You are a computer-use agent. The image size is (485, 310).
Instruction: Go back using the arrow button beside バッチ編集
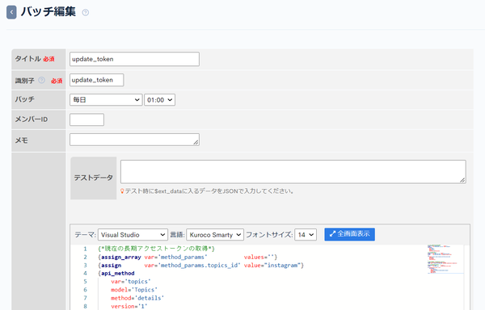coord(11,12)
